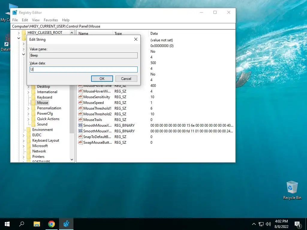
Task: Select the Desktop key in tree
Action: tap(43, 87)
